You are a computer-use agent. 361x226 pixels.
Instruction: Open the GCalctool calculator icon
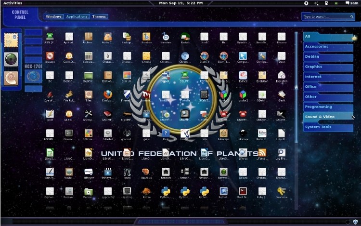pyautogui.click(x=204, y=94)
